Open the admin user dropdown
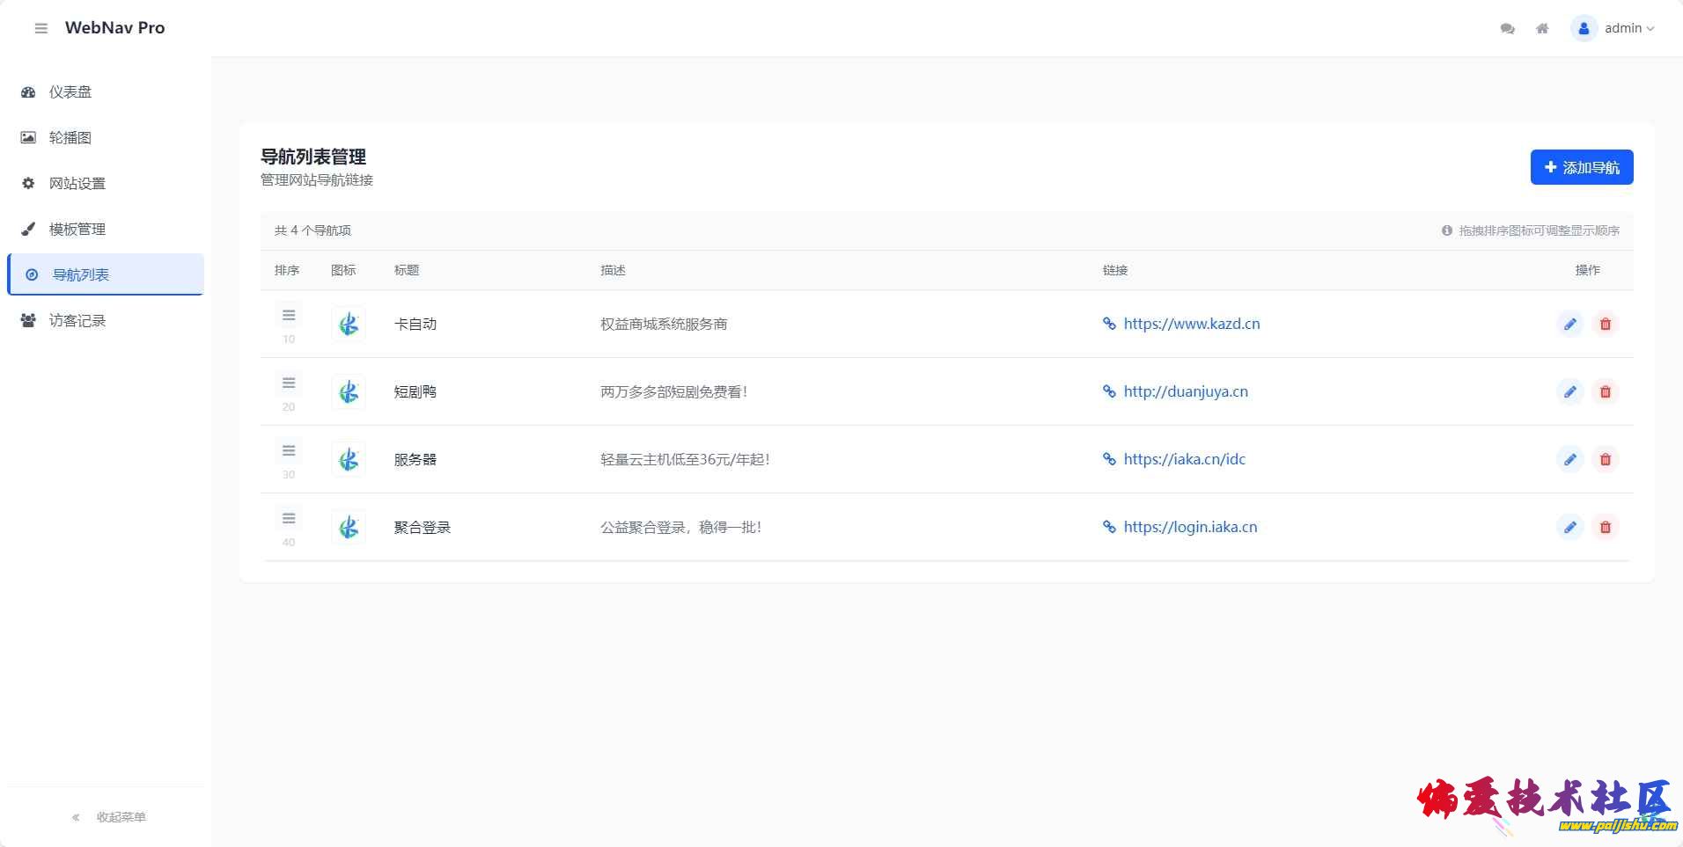1683x847 pixels. coord(1613,28)
